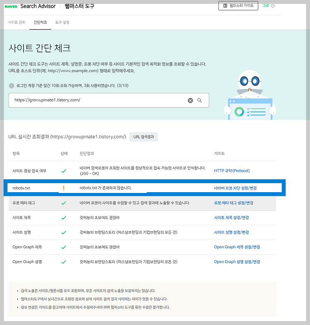Click the '상태' column header

(x=64, y=153)
